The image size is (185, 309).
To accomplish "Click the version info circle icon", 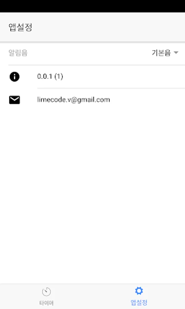I will click(14, 77).
